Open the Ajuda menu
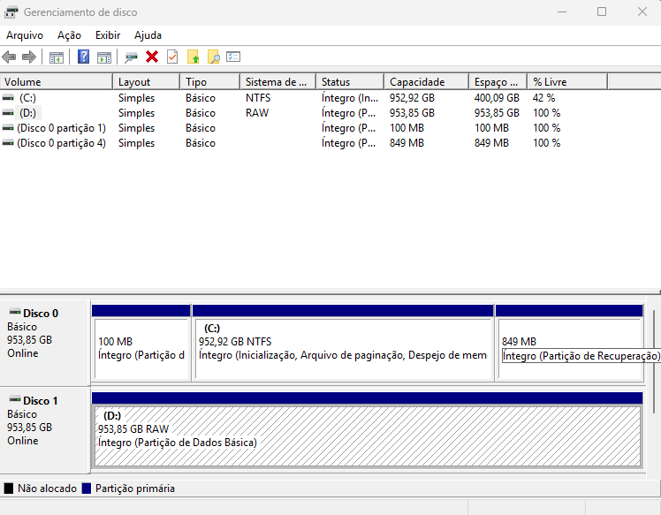Image resolution: width=661 pixels, height=515 pixels. pos(148,35)
